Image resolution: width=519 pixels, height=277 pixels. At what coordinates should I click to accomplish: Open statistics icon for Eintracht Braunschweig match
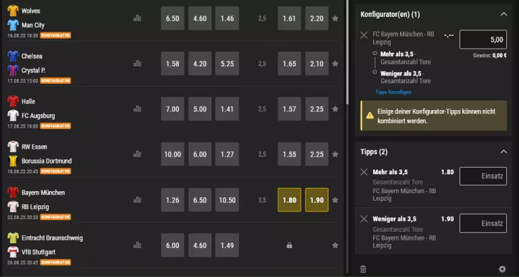137,245
